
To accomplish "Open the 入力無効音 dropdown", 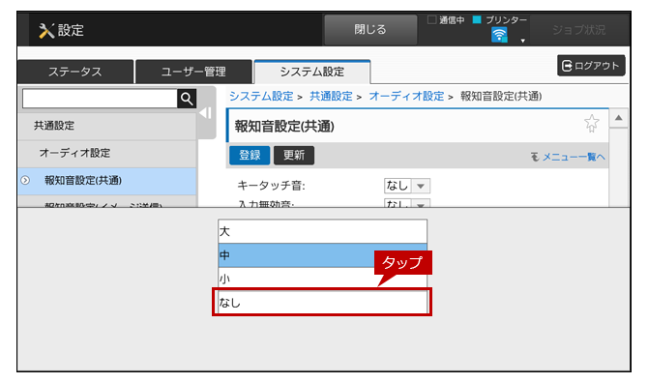I will pos(407,203).
